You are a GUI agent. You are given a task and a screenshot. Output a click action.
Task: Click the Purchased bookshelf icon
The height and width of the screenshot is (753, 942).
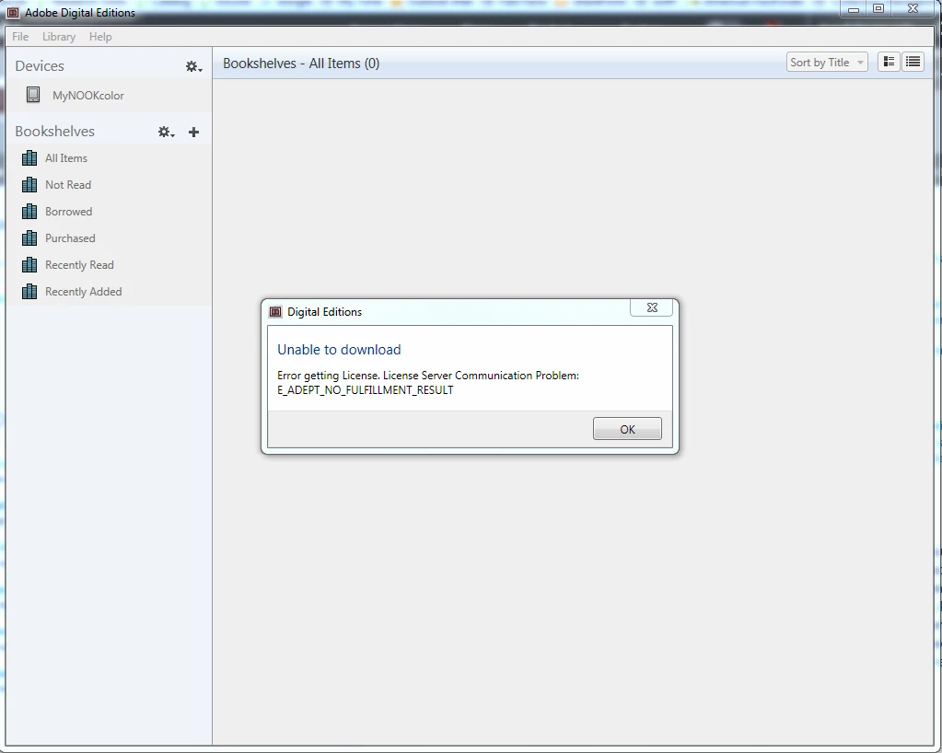click(x=29, y=237)
